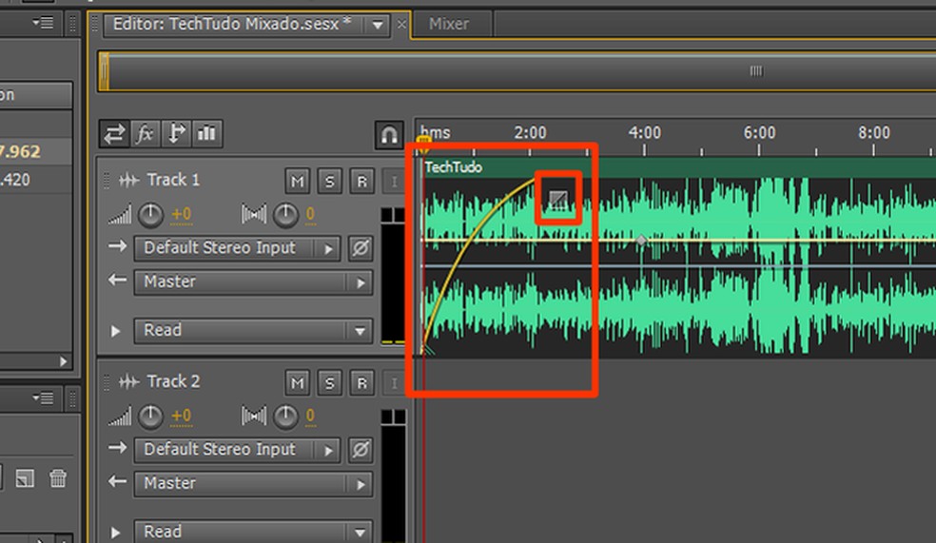Arm Track 2 for recording

(x=361, y=382)
